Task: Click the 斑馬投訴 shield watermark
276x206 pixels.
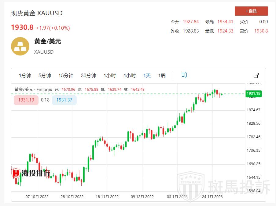Action: 191,186
